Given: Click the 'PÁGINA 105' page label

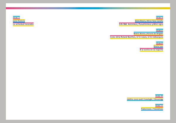Looking at the screenshot, I should coord(159,96).
